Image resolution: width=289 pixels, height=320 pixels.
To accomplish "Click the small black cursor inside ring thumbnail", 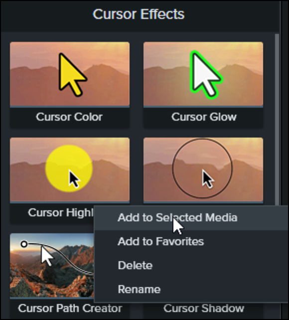I will [207, 179].
